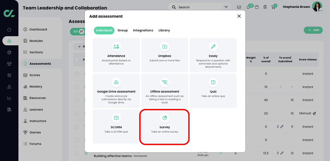Viewport: 330px width, 161px height.
Task: Open Building effective teams assessment link
Action: pos(113,156)
